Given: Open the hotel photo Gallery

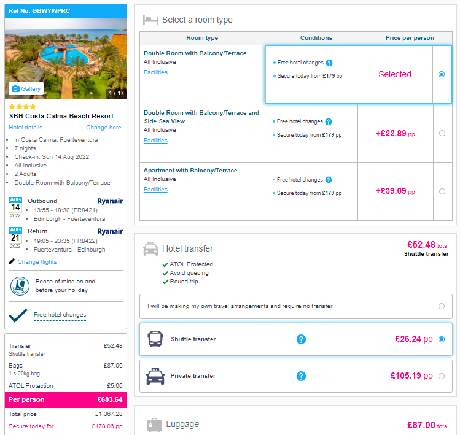Looking at the screenshot, I should click(x=26, y=88).
